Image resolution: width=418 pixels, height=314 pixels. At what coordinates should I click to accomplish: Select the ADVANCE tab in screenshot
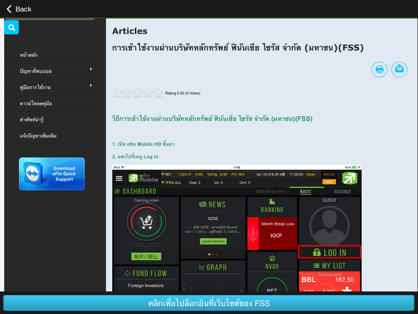pos(342,192)
